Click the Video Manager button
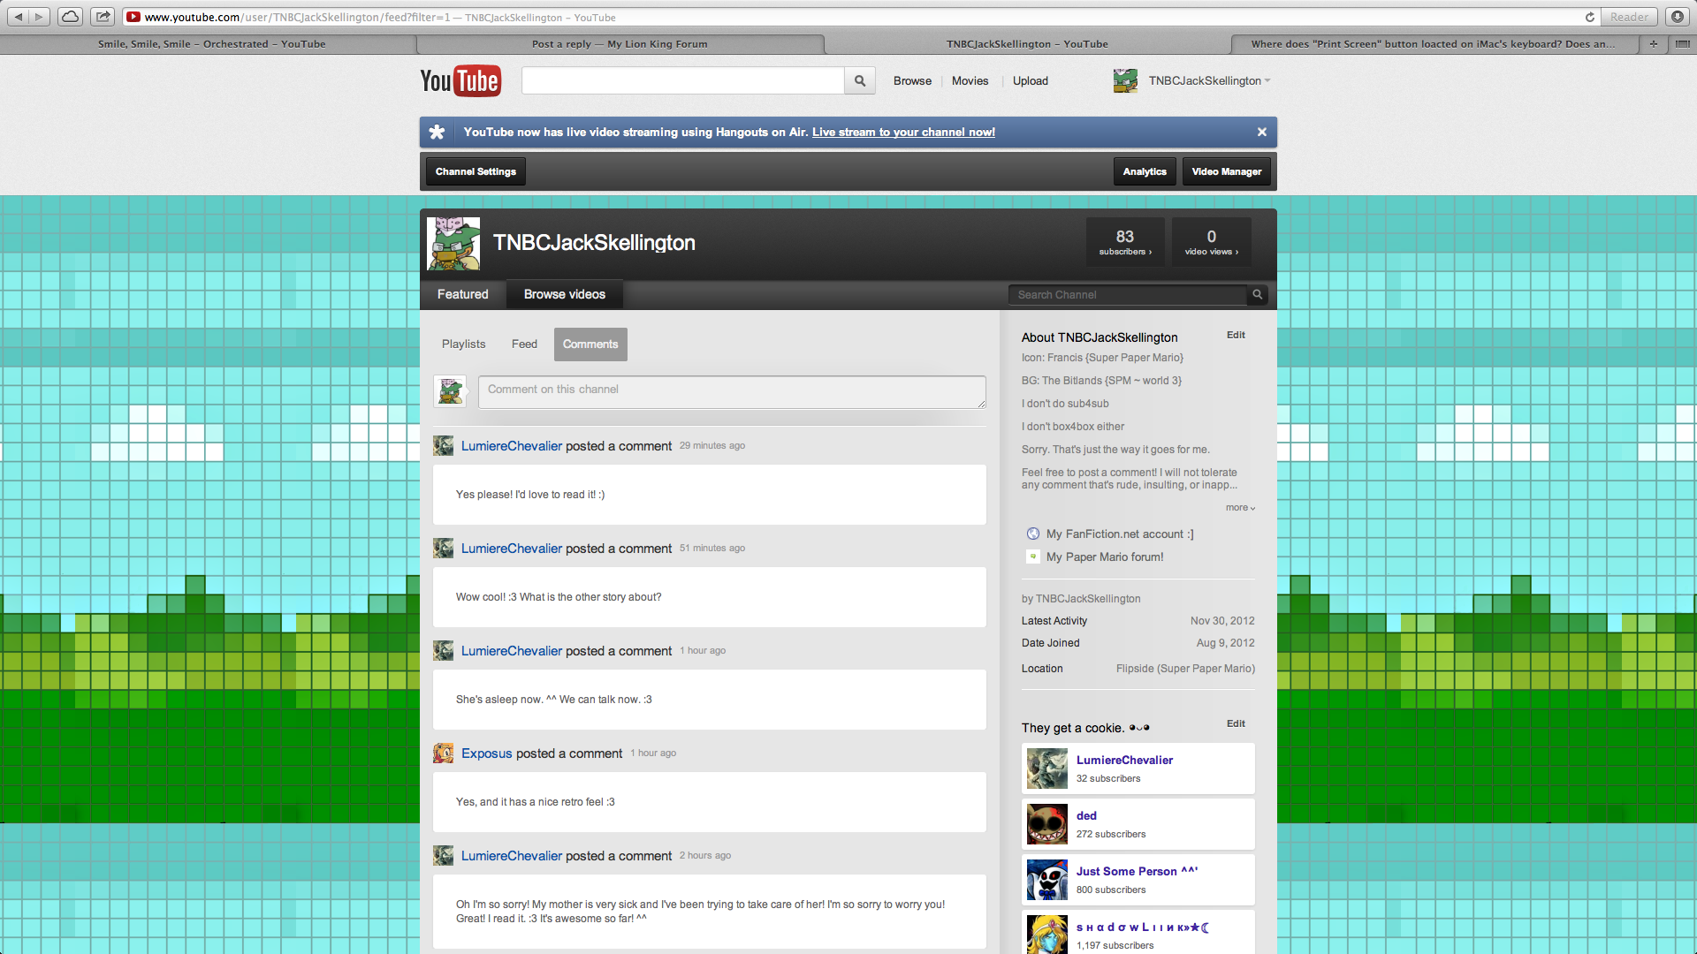This screenshot has height=954, width=1697. tap(1226, 171)
